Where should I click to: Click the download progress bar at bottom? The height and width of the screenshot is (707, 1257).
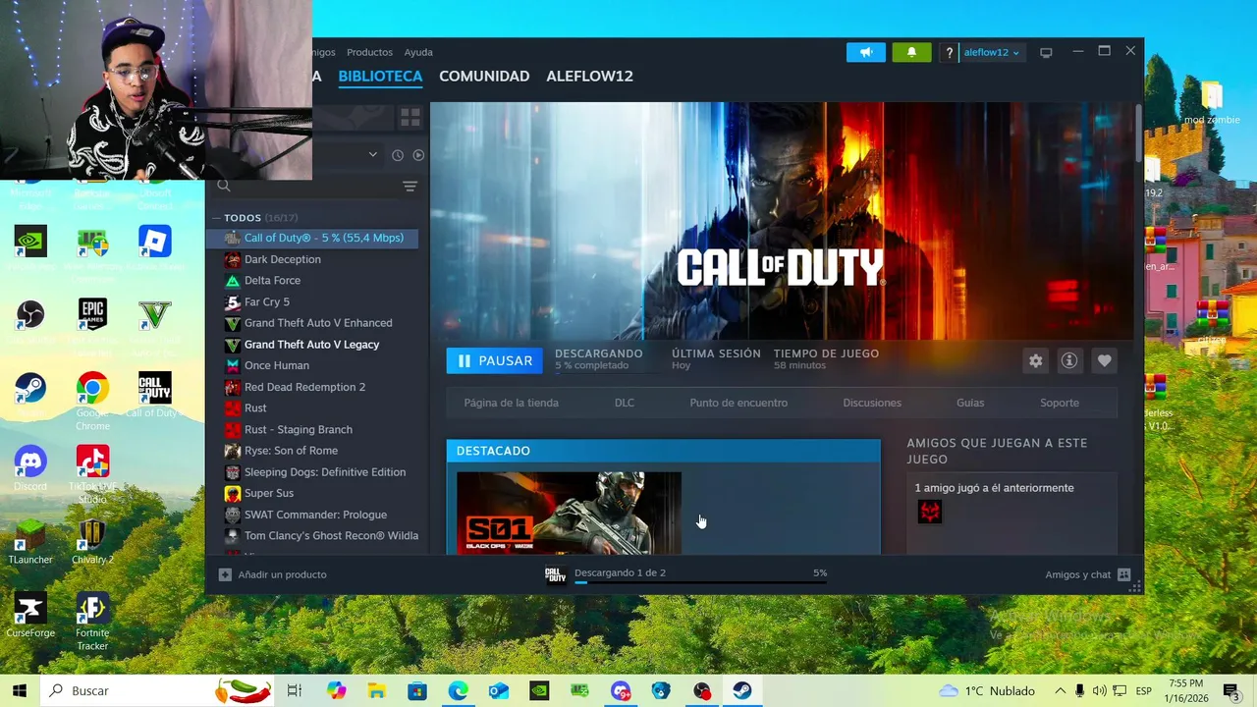pos(700,582)
